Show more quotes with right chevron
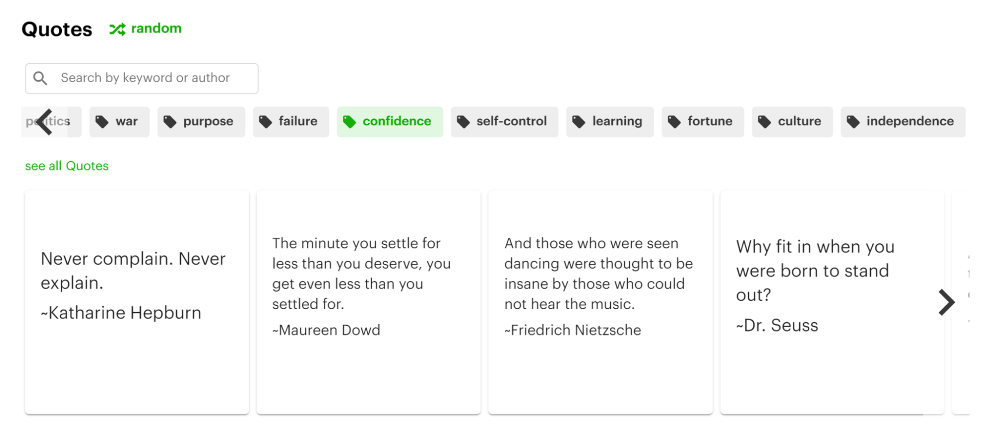Image resolution: width=996 pixels, height=446 pixels. [x=946, y=302]
